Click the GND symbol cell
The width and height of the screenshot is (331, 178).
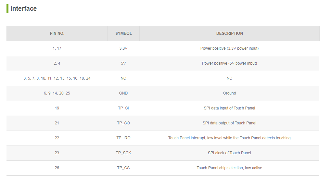(x=123, y=93)
